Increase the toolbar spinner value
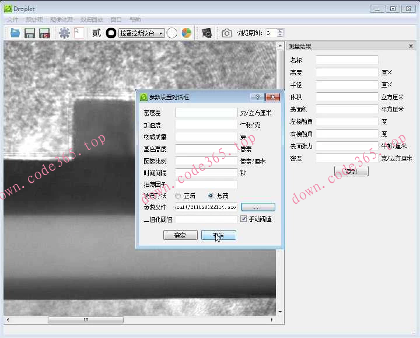Screen dimensions: 420x338 click(x=281, y=31)
